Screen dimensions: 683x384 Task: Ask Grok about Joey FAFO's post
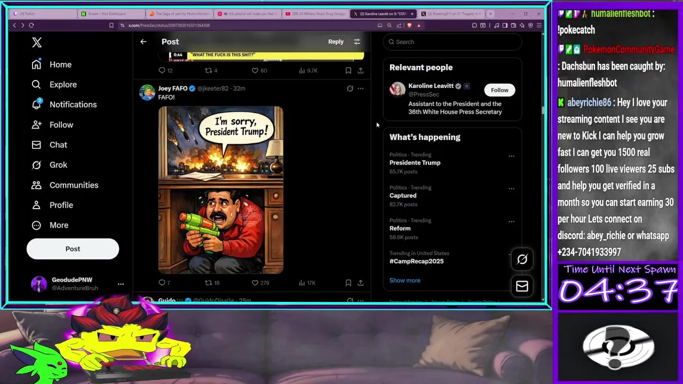(x=350, y=89)
